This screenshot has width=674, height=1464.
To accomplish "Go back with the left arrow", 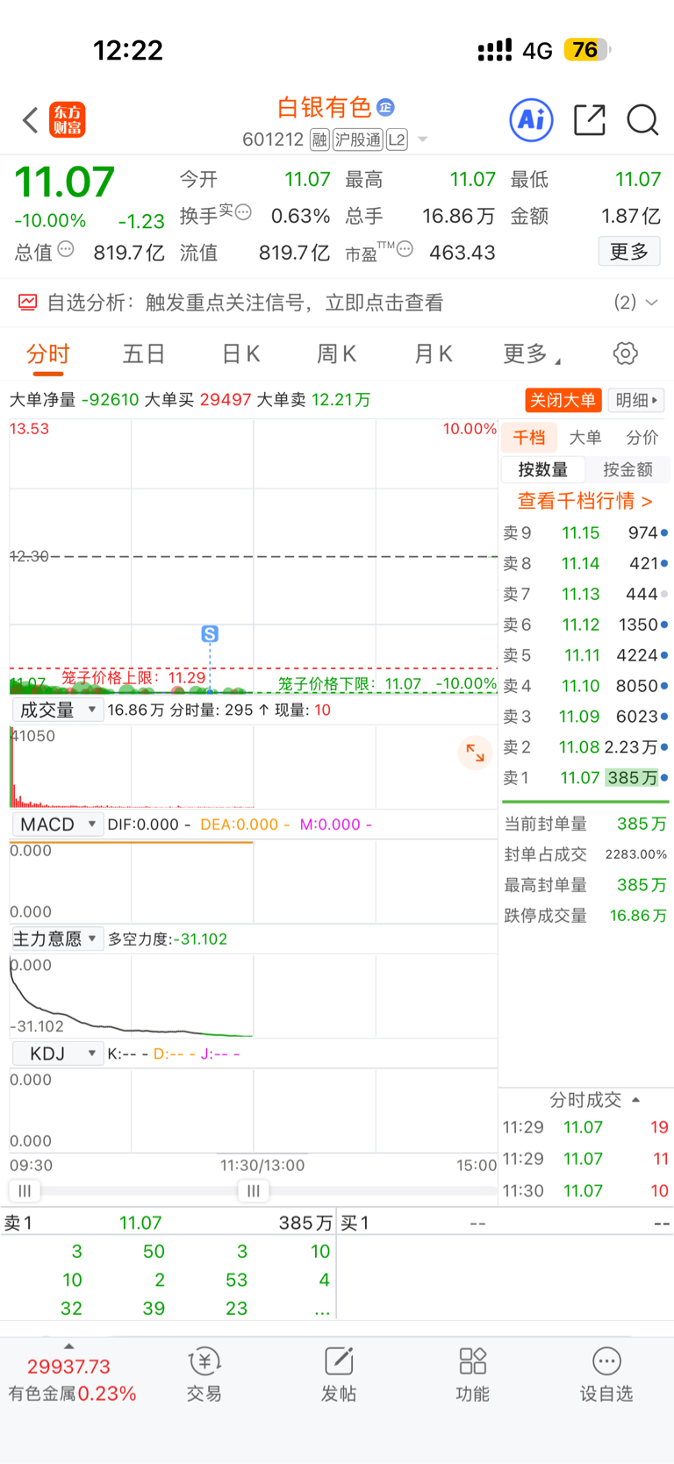I will tap(30, 120).
